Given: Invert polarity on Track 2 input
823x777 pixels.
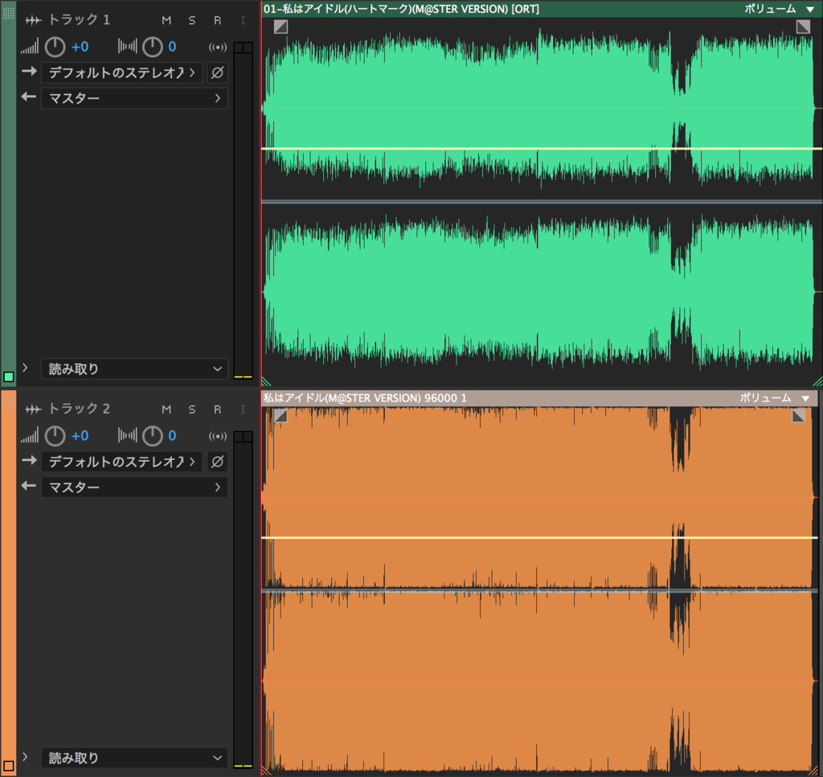Looking at the screenshot, I should pos(217,461).
